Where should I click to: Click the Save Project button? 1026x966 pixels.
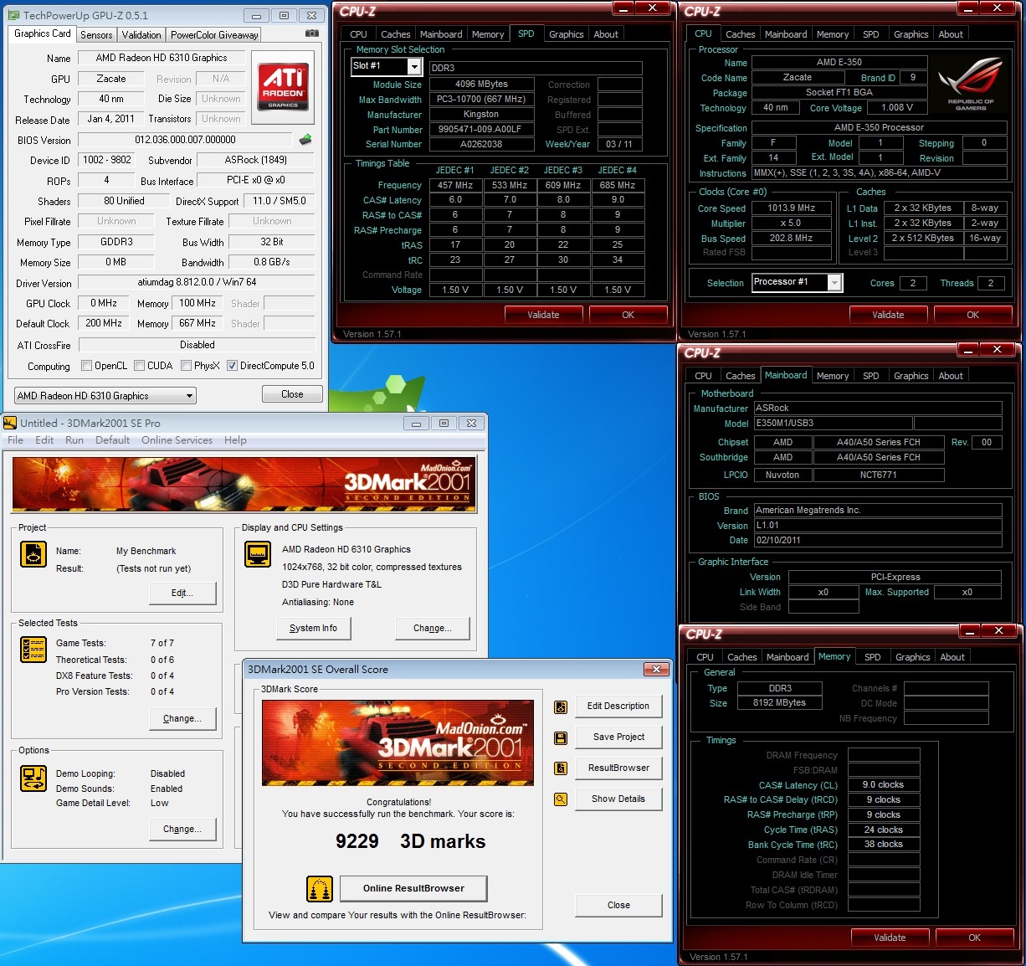tap(618, 737)
